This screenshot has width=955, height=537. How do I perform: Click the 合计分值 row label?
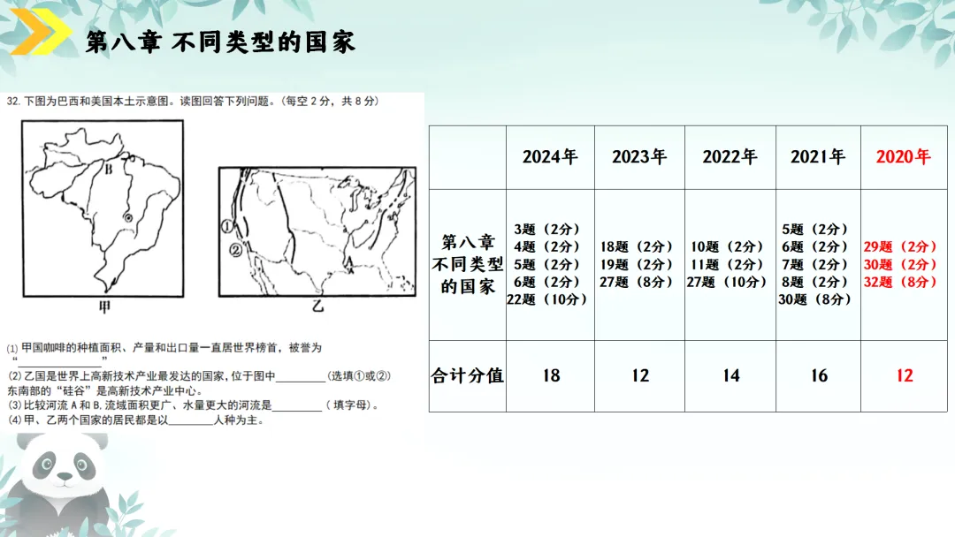(467, 375)
